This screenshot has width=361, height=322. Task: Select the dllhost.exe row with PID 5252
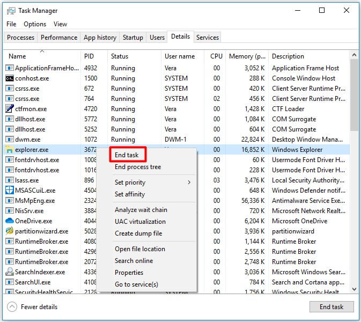coord(177,129)
